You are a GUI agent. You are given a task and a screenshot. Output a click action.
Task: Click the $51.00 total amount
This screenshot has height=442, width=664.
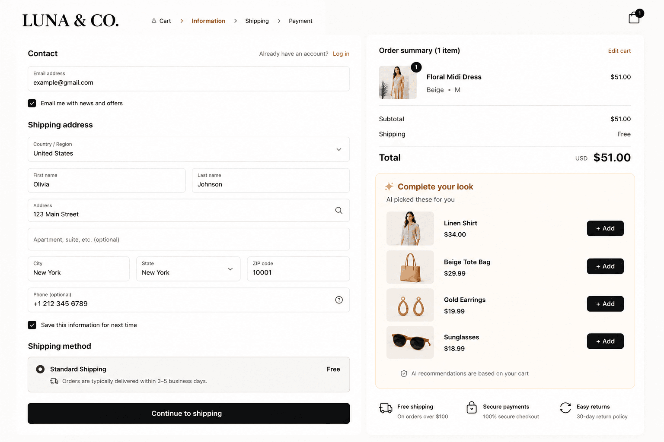tap(612, 158)
